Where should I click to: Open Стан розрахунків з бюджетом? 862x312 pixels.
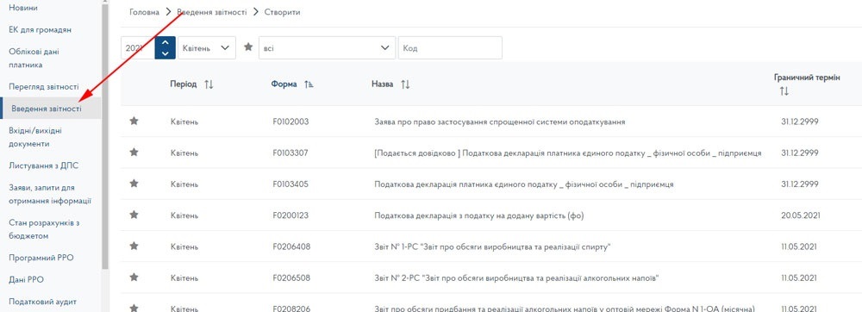click(x=45, y=229)
